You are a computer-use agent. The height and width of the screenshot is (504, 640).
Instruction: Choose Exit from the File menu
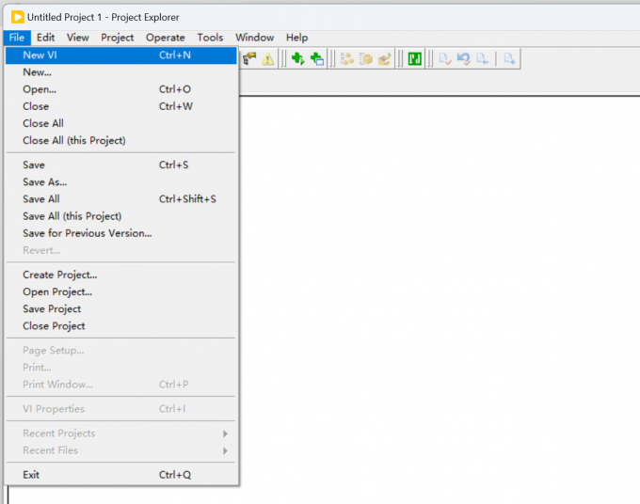[120, 475]
